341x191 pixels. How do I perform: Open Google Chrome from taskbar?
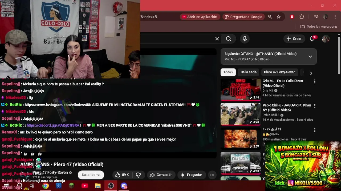pyautogui.click(x=46, y=186)
